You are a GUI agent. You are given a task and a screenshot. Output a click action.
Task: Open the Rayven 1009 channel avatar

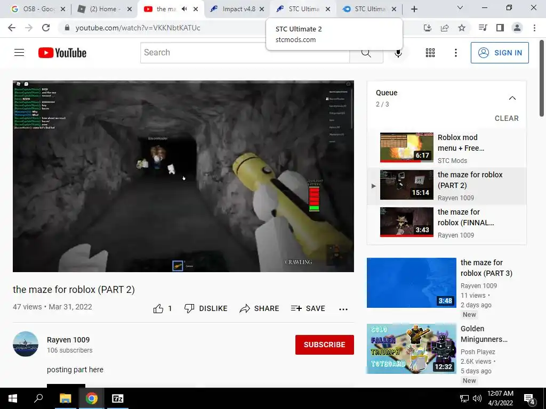click(26, 344)
